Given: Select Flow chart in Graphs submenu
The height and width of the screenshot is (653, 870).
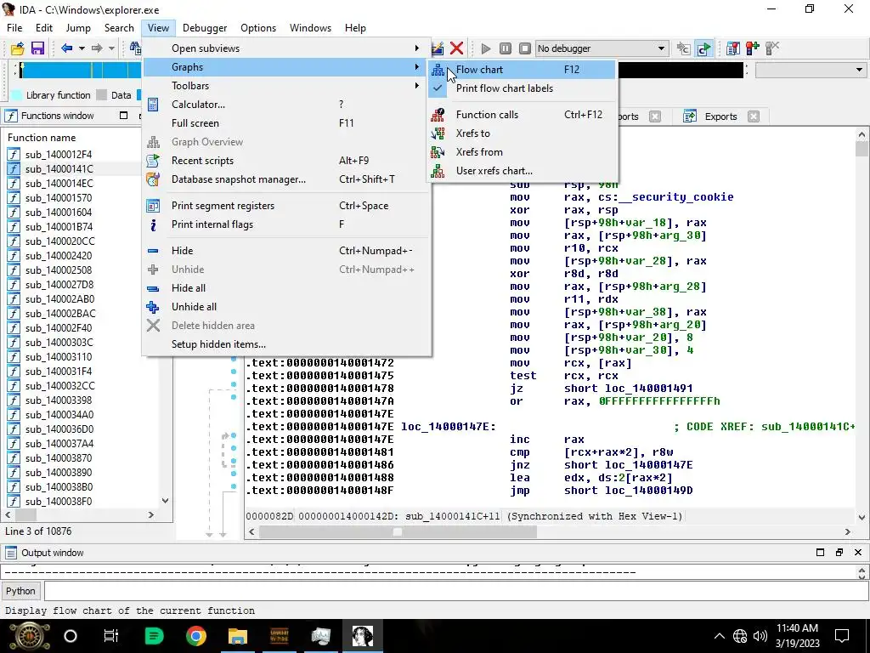Looking at the screenshot, I should coord(522,70).
